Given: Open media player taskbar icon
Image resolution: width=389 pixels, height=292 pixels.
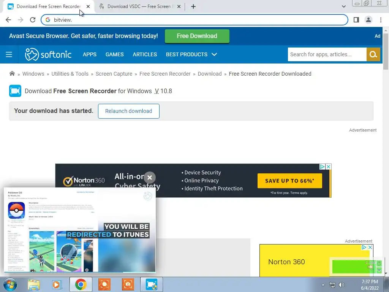Looking at the screenshot, I should point(57,284).
